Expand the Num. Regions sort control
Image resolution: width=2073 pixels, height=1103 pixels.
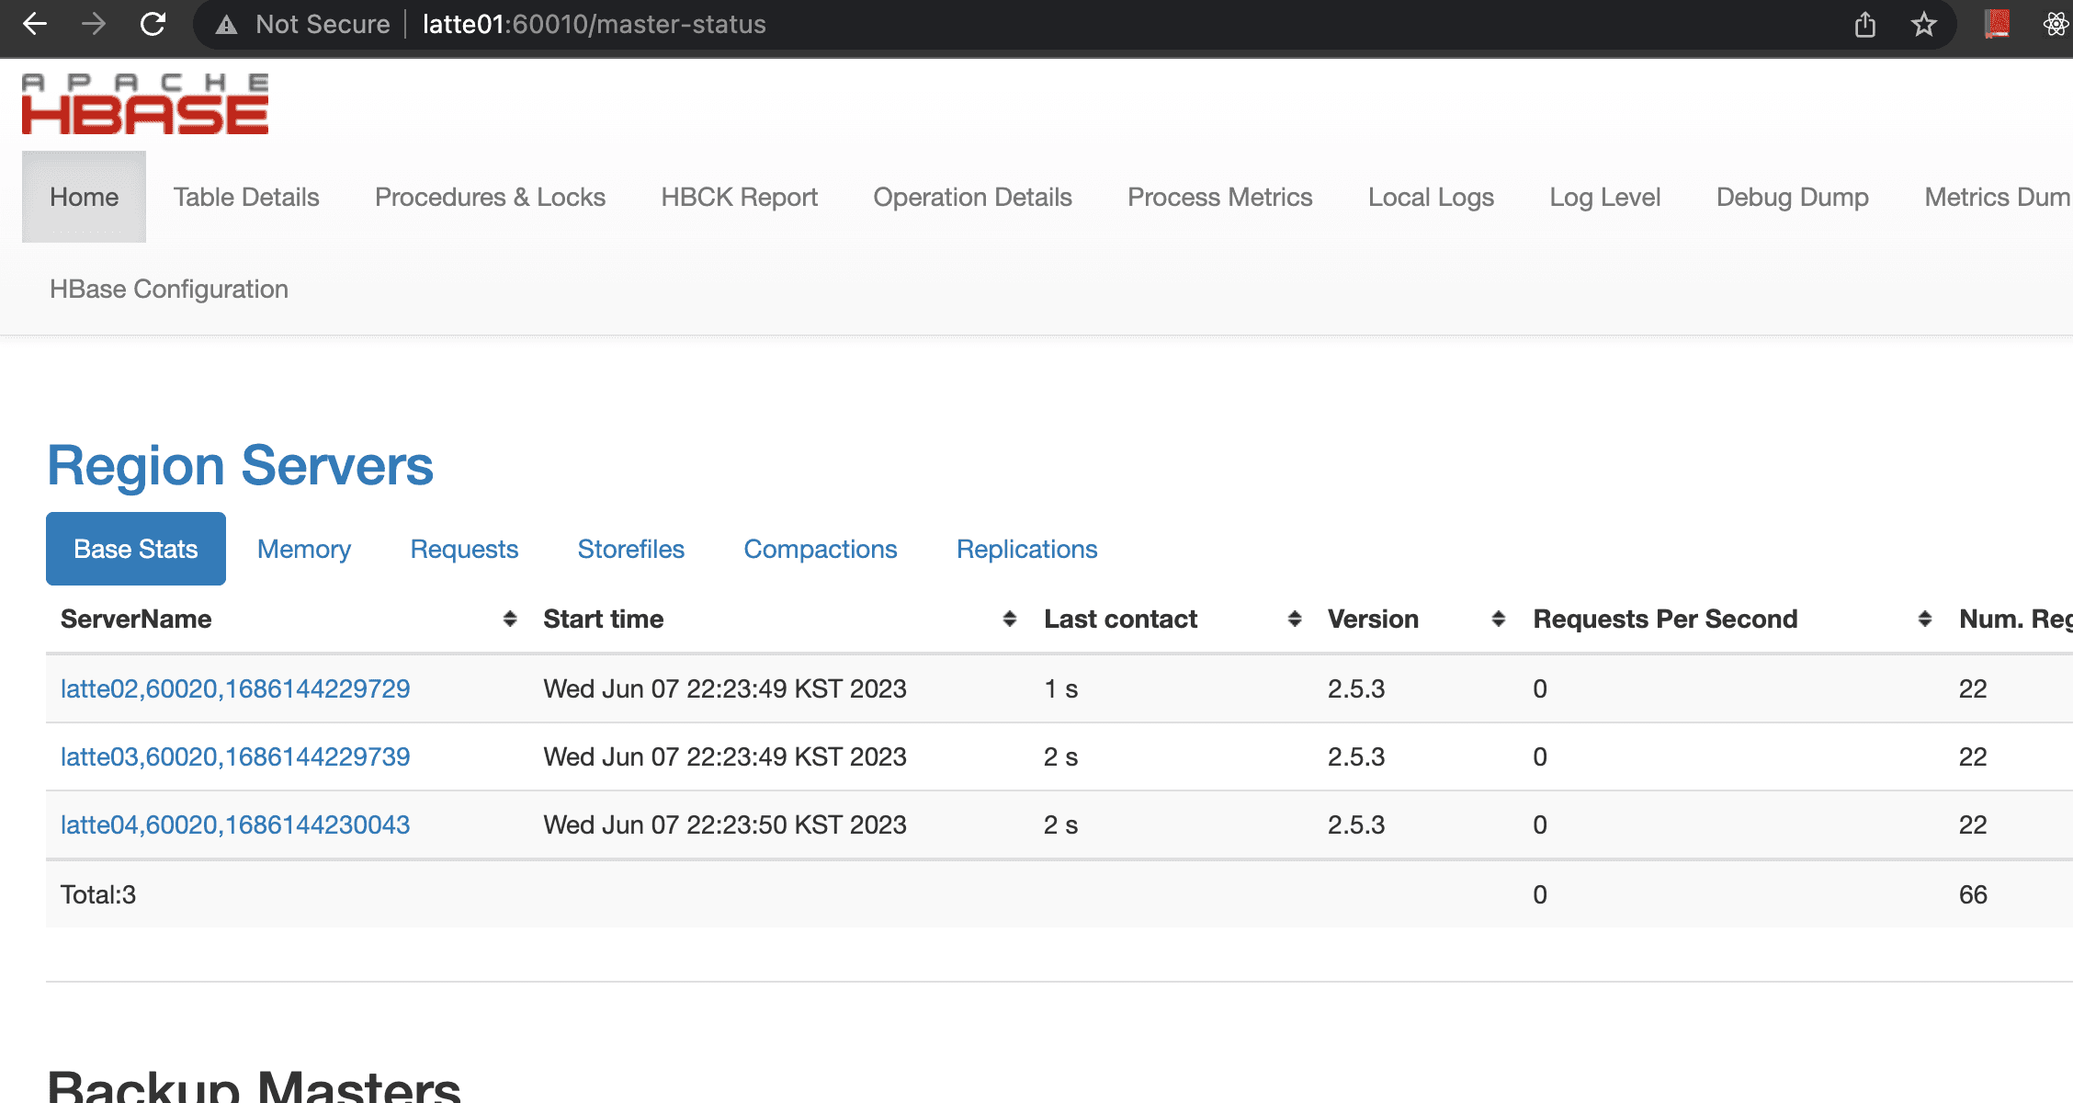2067,619
